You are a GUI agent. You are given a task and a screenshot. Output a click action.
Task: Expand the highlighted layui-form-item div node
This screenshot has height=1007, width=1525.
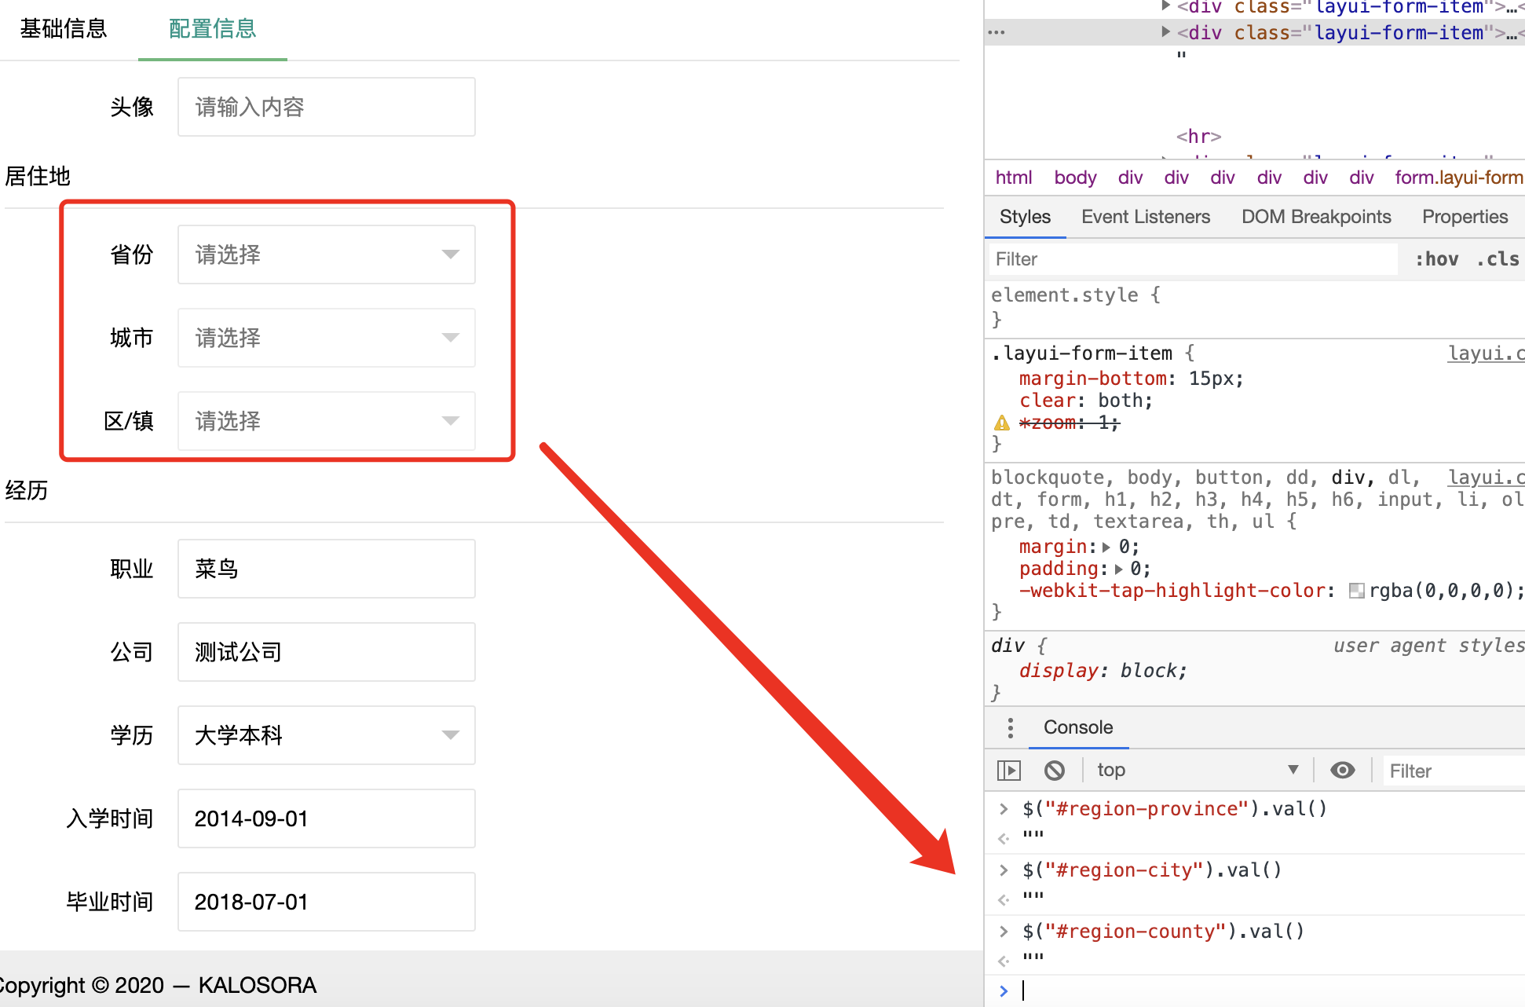1165,31
